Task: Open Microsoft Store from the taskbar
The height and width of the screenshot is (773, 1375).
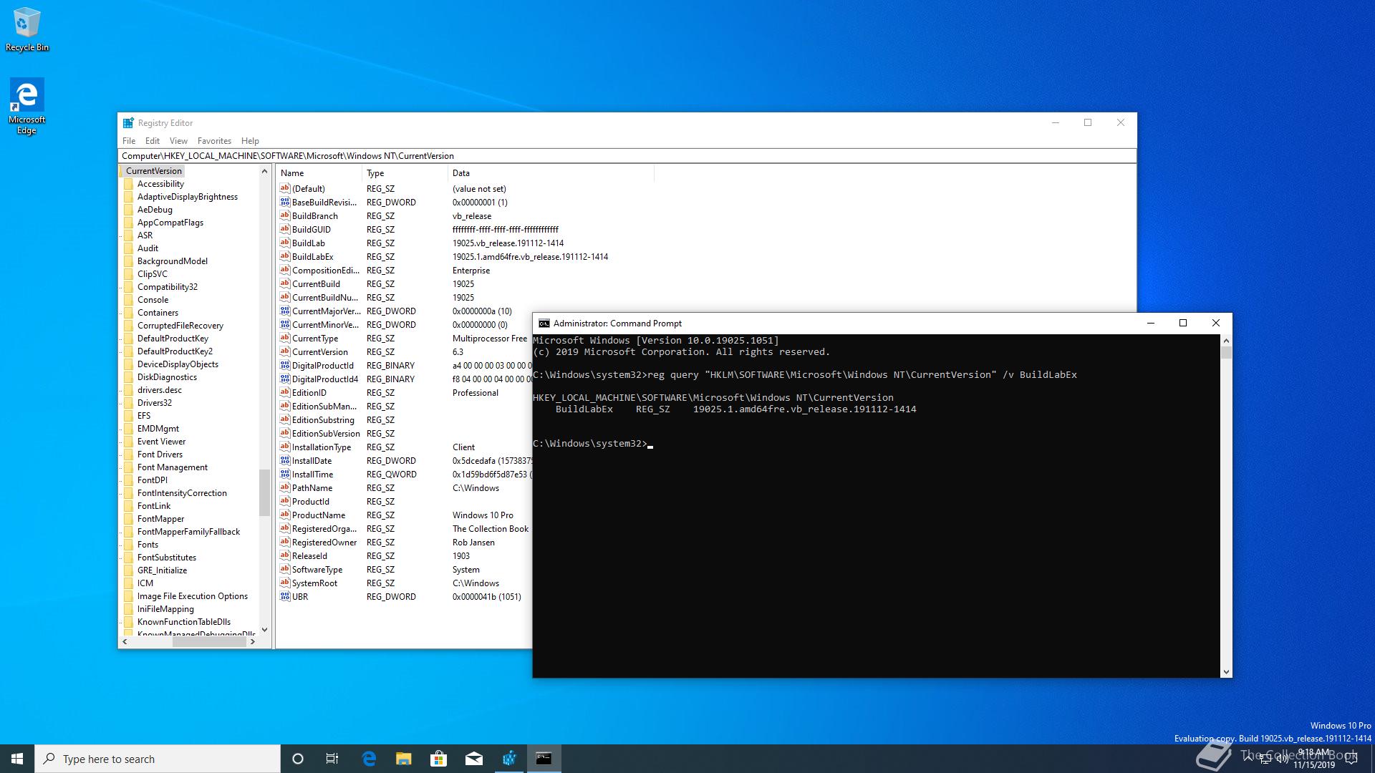Action: click(x=439, y=759)
